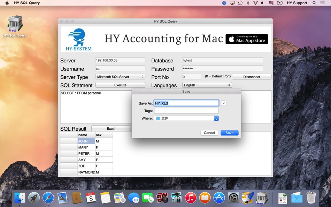
Task: Open Photo Booth icon in dock
Action: pos(162,198)
